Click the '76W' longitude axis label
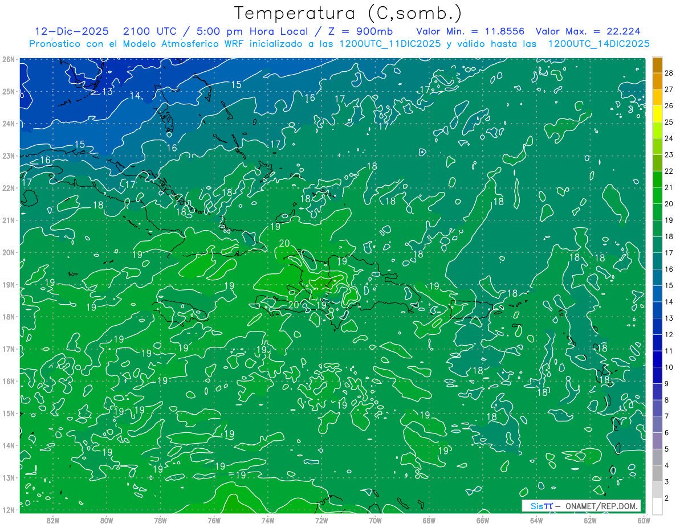The width and height of the screenshot is (684, 528). click(x=214, y=520)
